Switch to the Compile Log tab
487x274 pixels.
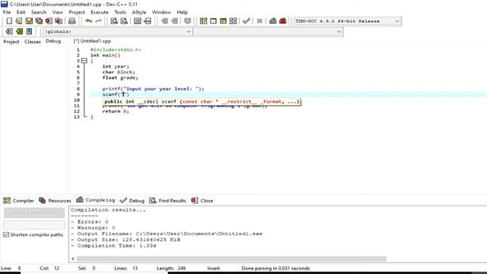tap(95, 200)
